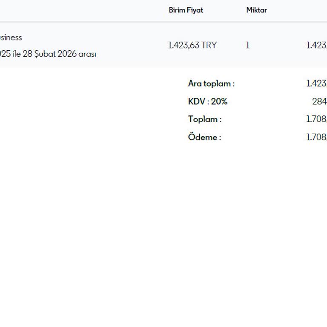Screen dimensions: 327x327
Task: Click the KDV amount starting with 284
Action: pos(319,101)
